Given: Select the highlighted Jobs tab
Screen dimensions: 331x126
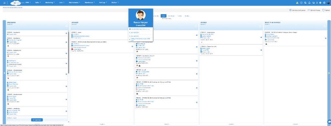Looking at the screenshot, I should click(x=163, y=16).
